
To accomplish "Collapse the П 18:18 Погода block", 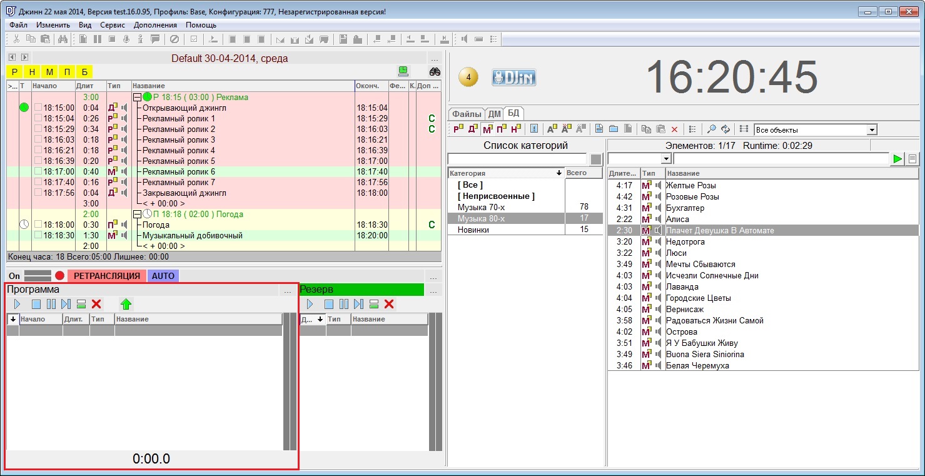I will (137, 214).
